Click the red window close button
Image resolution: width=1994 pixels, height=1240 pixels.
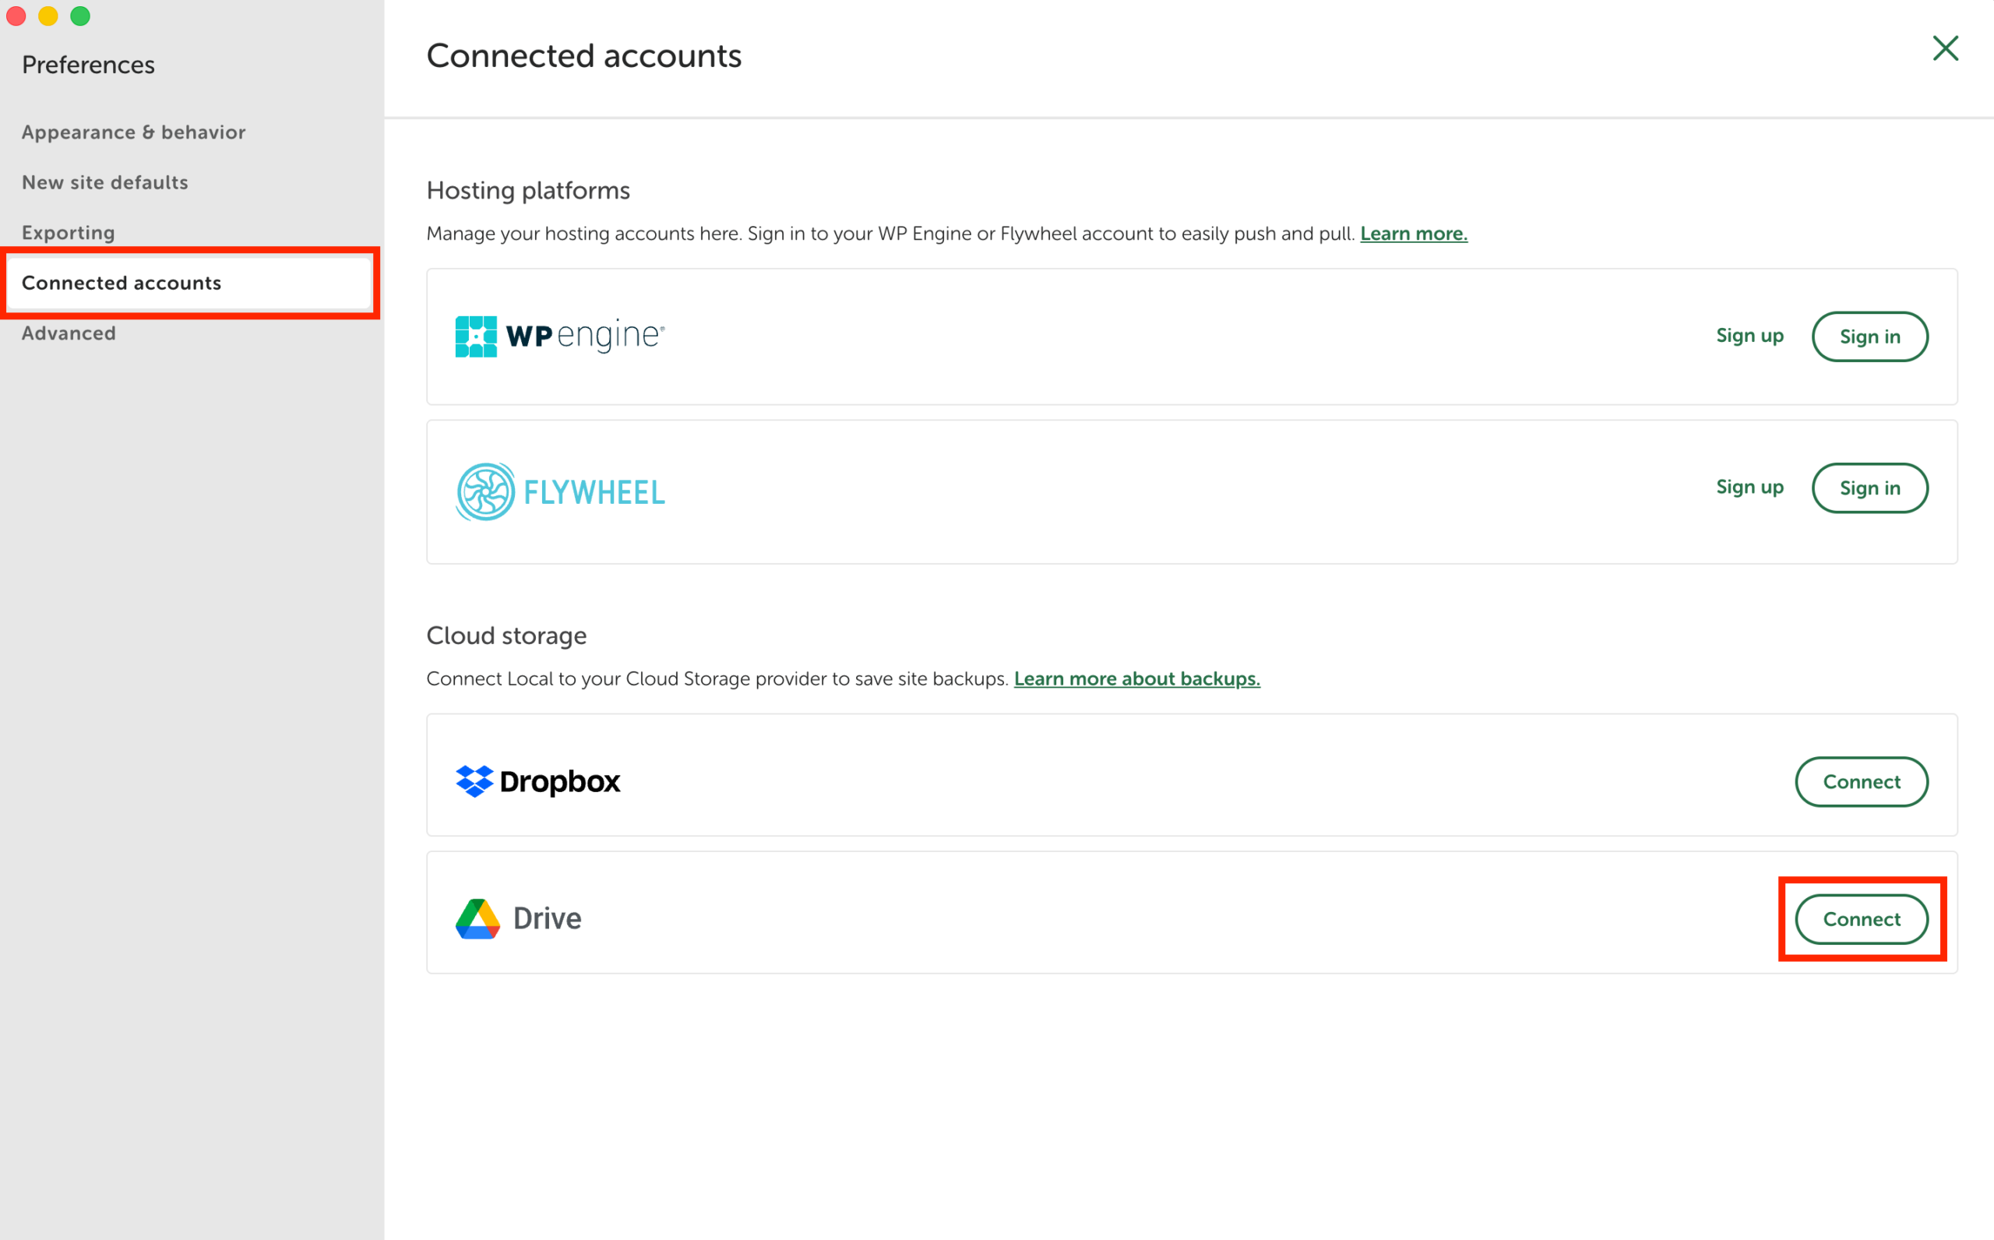[16, 16]
